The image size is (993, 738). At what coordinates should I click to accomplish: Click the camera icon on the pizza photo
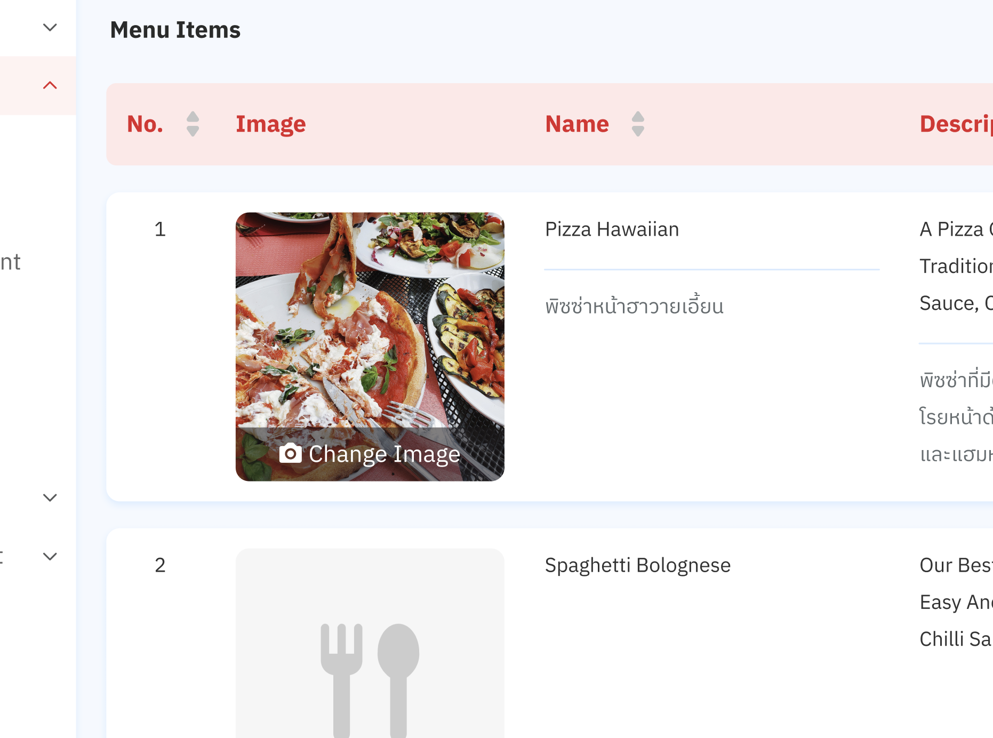tap(291, 454)
